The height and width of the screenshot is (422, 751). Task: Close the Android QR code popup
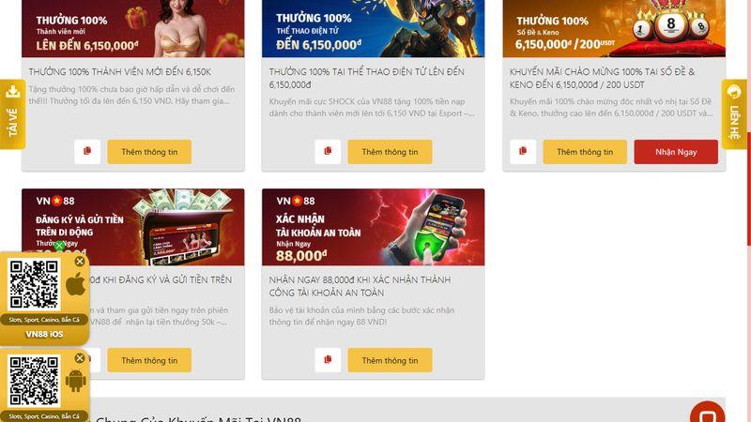click(80, 358)
